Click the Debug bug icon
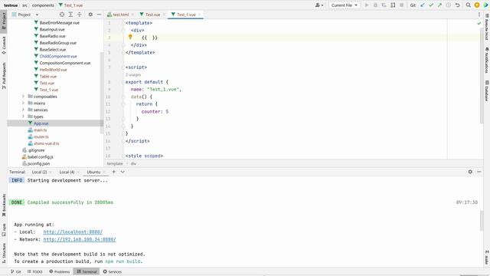Viewport: 490px width, 276px height. 375,5
